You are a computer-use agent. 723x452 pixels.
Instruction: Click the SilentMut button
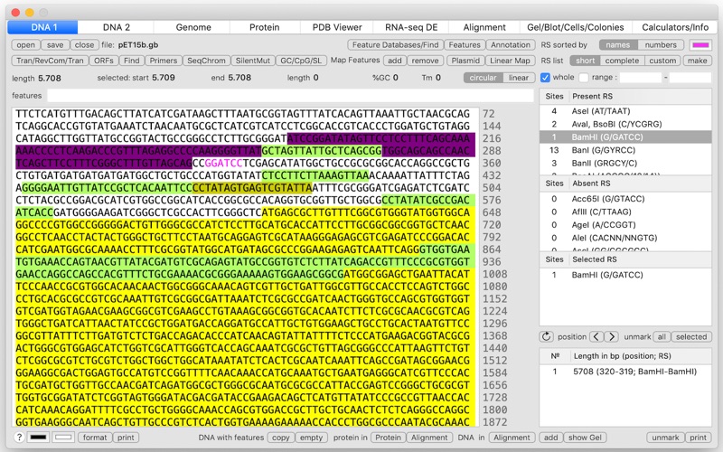(x=253, y=61)
